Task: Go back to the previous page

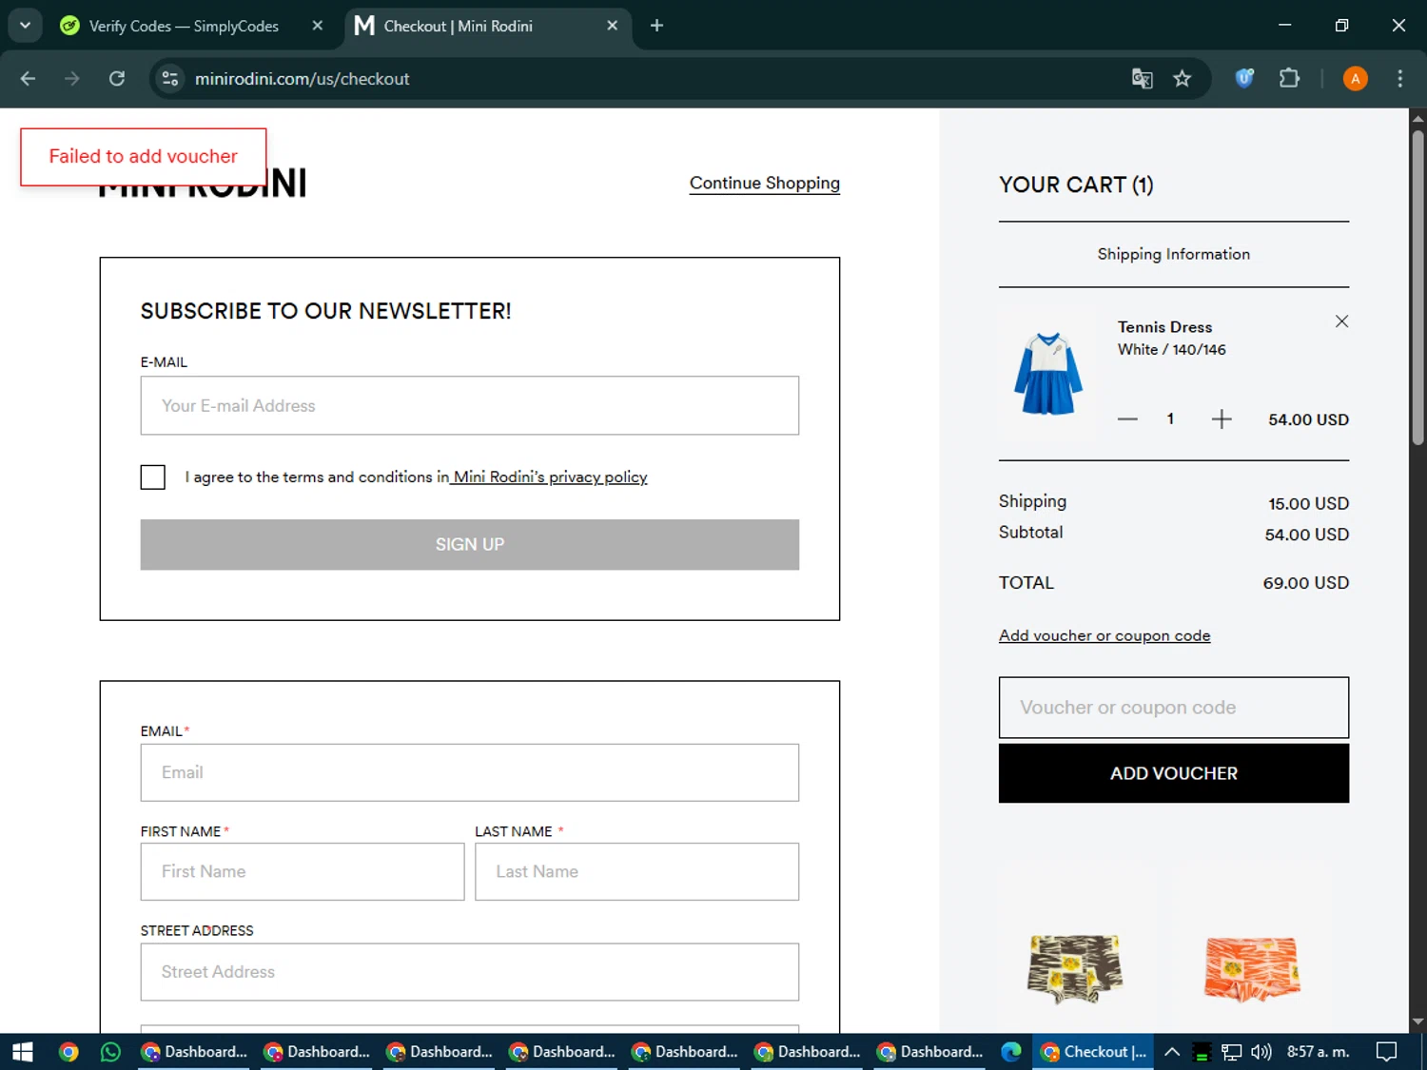Action: 28,79
